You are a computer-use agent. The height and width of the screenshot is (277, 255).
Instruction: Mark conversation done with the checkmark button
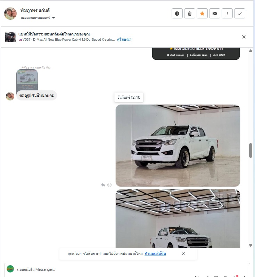point(240,14)
